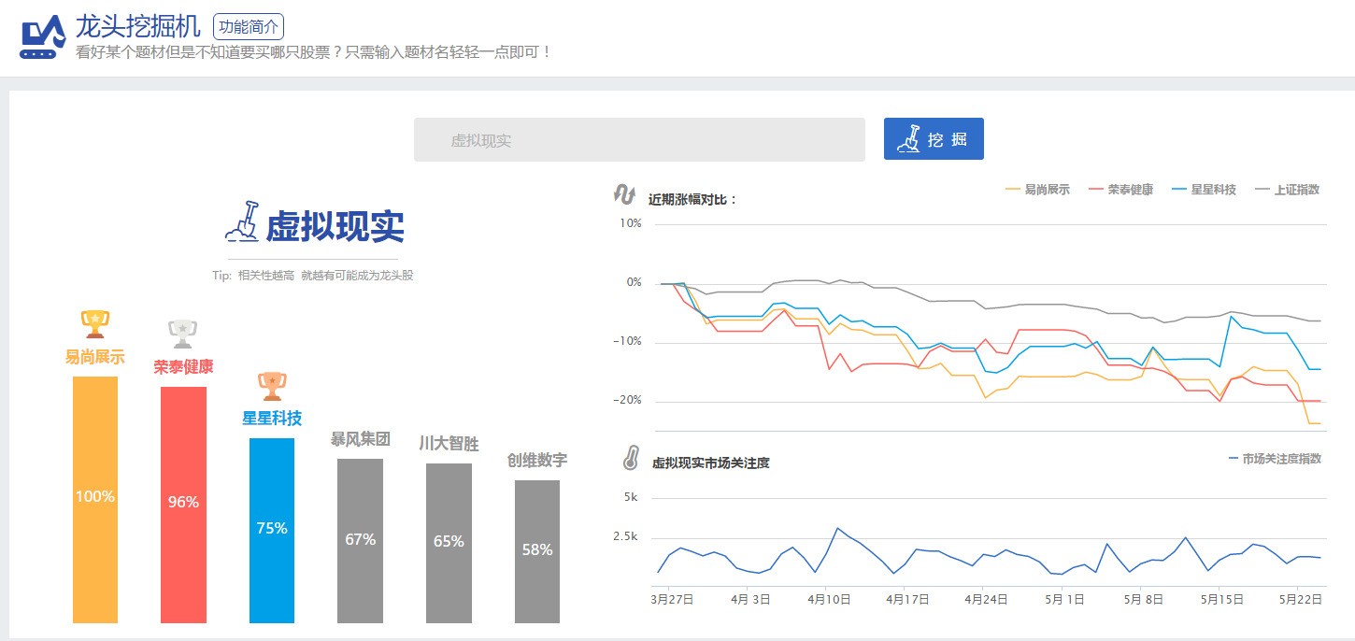The width and height of the screenshot is (1355, 641).
Task: Open the 功能简介 button
Action: (249, 26)
